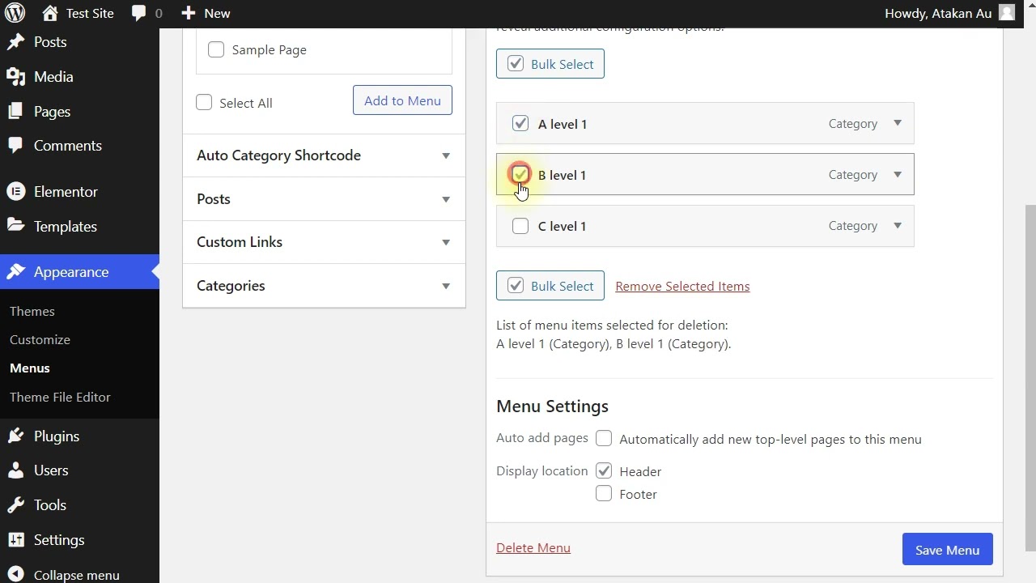
Task: Click the New label in admin bar
Action: click(x=217, y=13)
